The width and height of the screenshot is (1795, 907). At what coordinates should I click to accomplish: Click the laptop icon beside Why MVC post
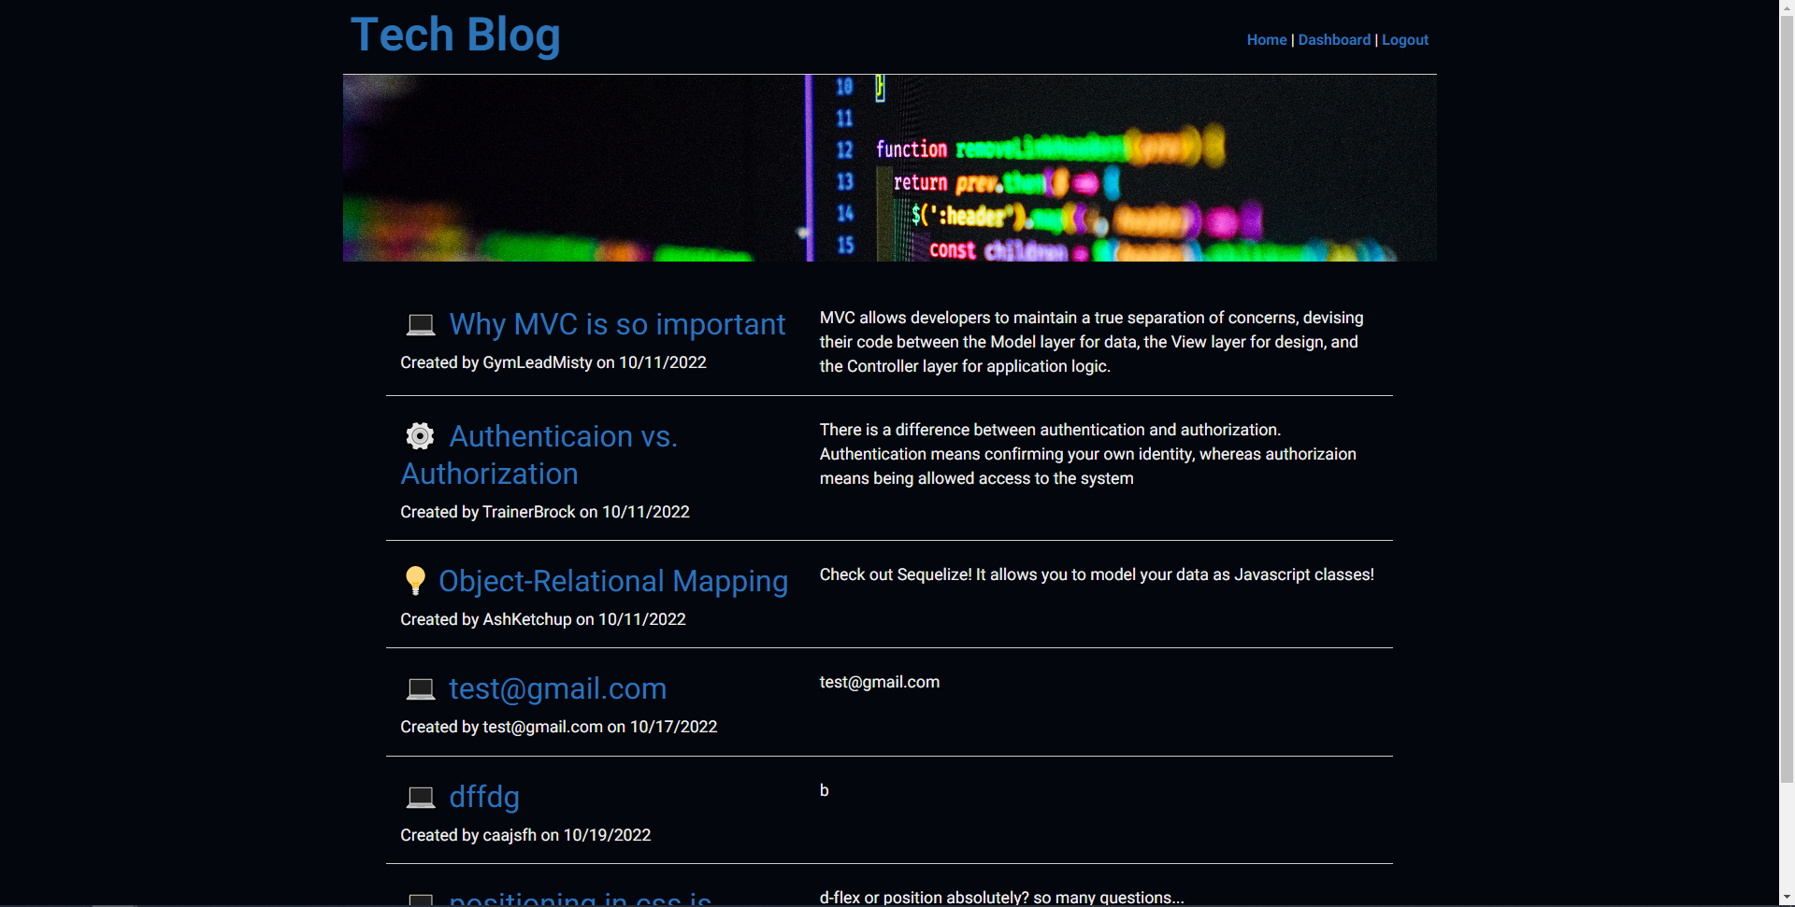pos(421,325)
